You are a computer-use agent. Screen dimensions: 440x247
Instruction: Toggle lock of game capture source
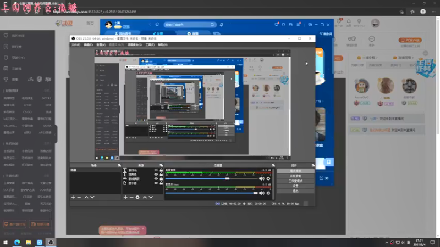coord(161,179)
